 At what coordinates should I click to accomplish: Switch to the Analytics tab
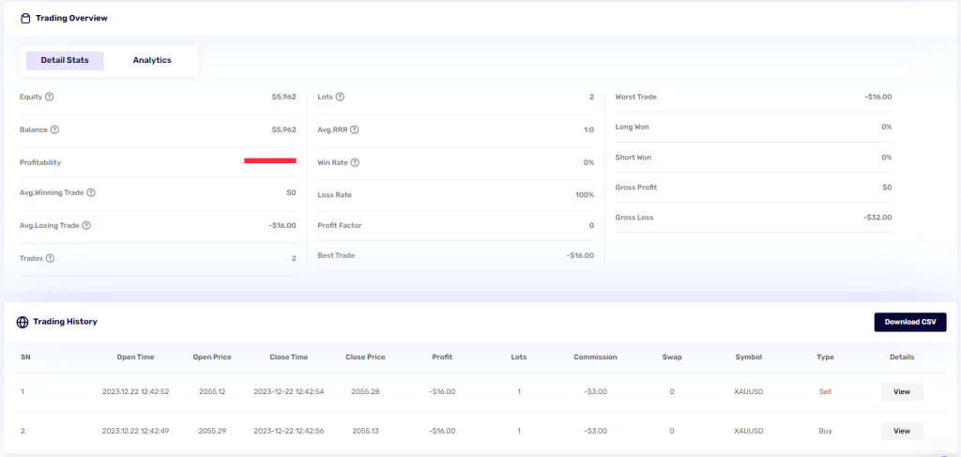tap(152, 61)
